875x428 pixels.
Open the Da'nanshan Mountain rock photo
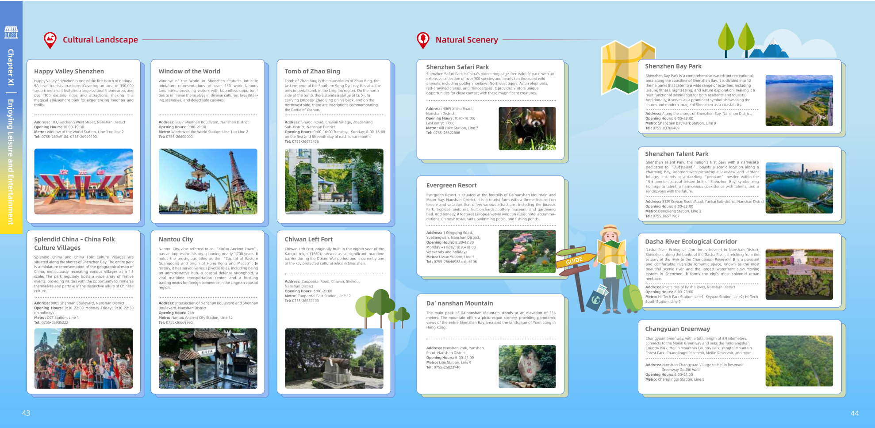click(527, 367)
